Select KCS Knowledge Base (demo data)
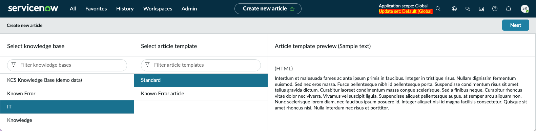The image size is (536, 131). click(x=67, y=80)
